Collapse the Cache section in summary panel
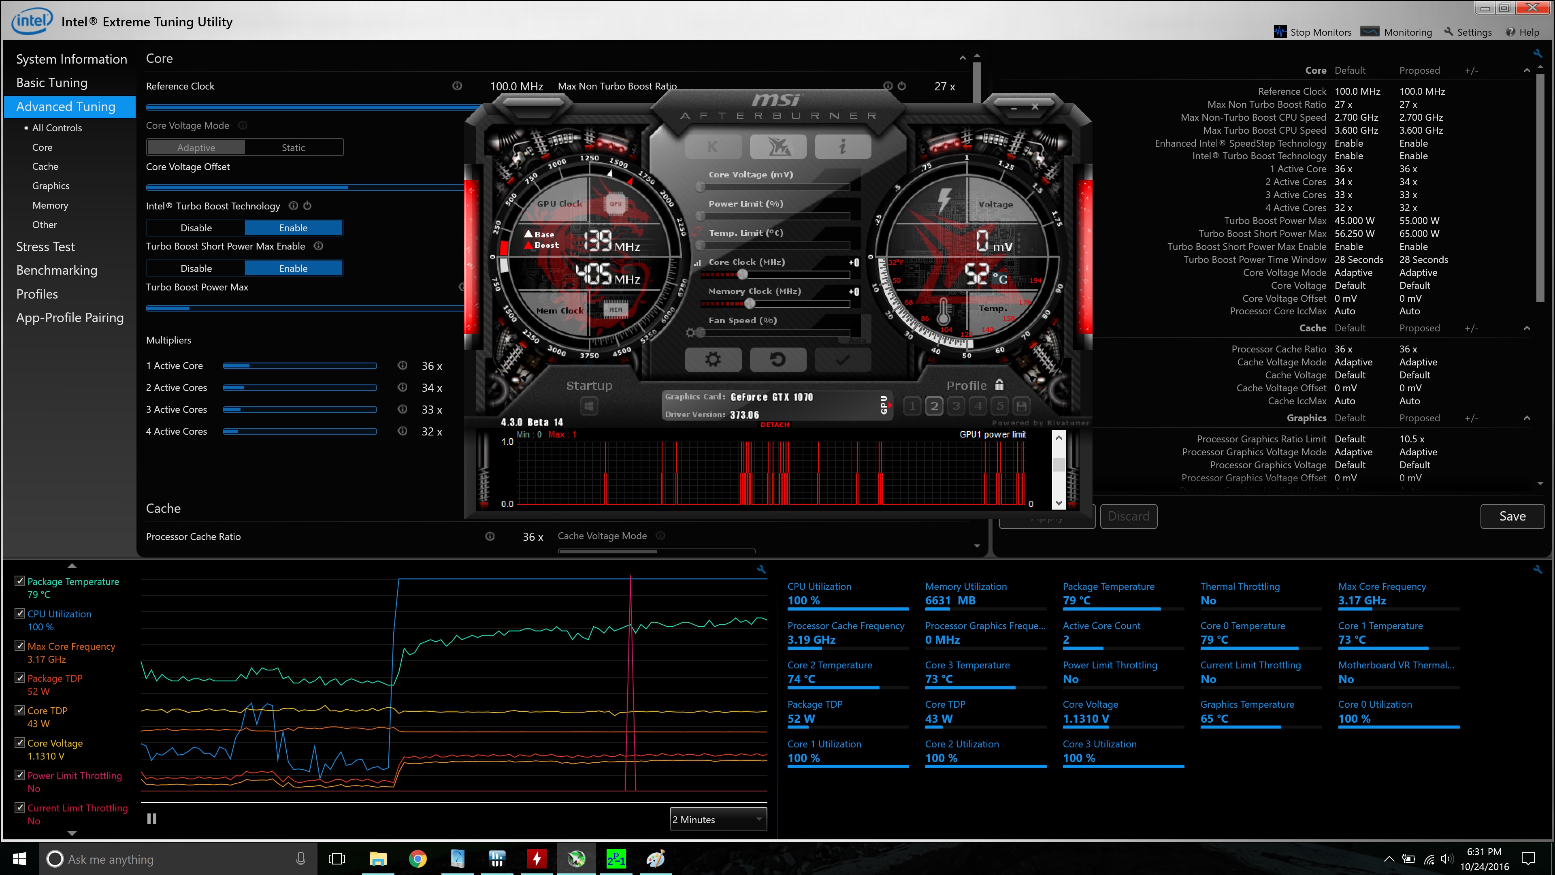This screenshot has height=875, width=1555. coord(1527,329)
